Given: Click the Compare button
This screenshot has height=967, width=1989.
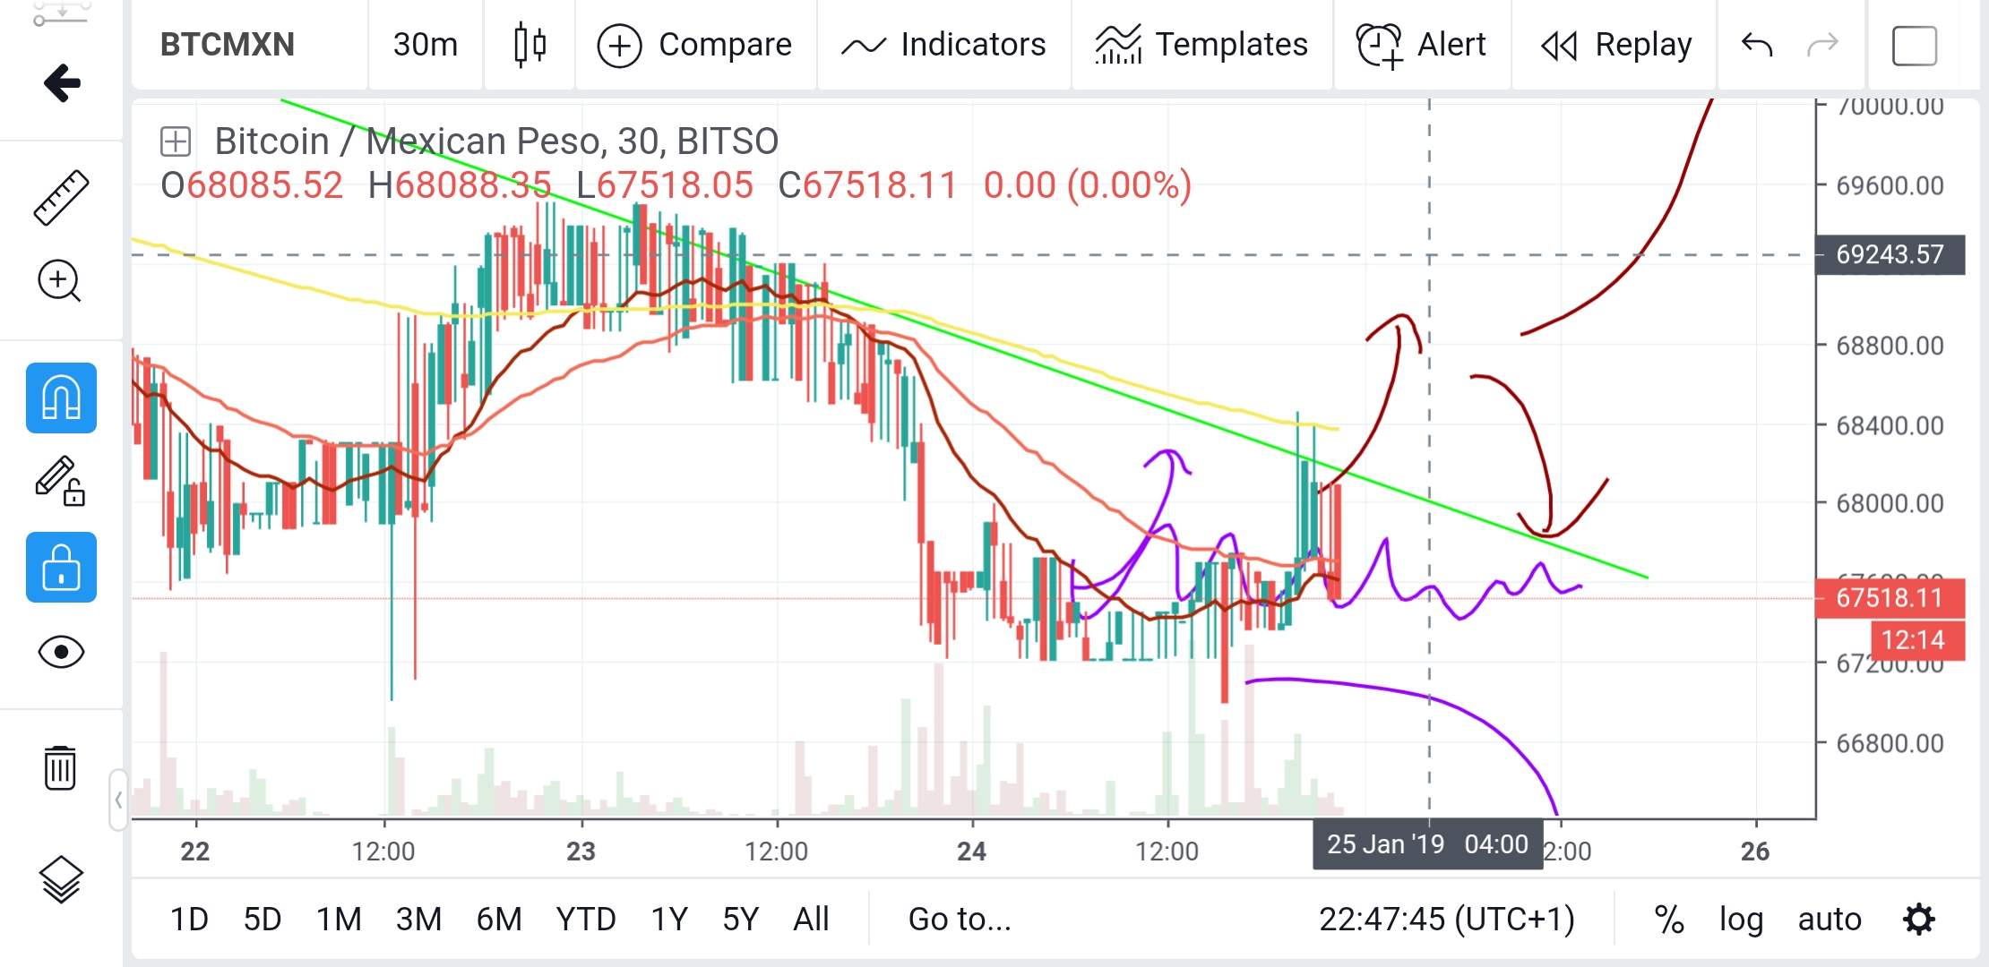Looking at the screenshot, I should [695, 45].
